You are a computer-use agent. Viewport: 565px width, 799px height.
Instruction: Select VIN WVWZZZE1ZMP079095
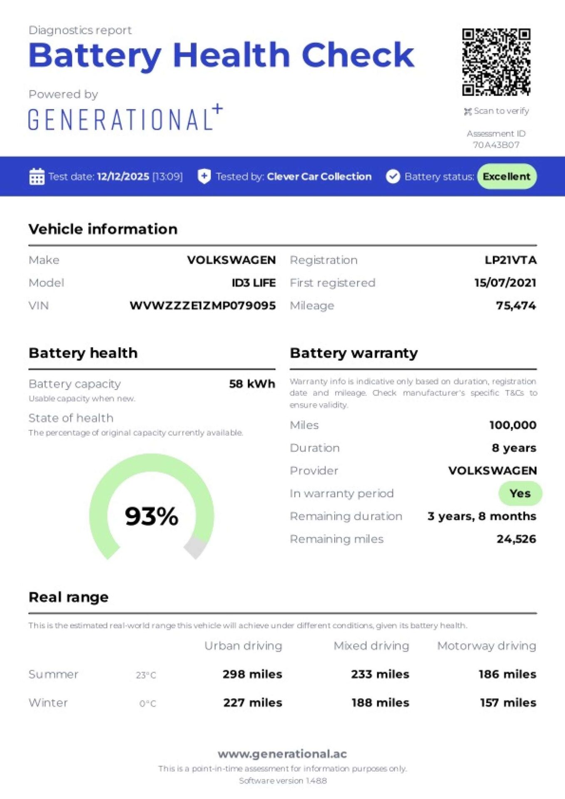203,306
